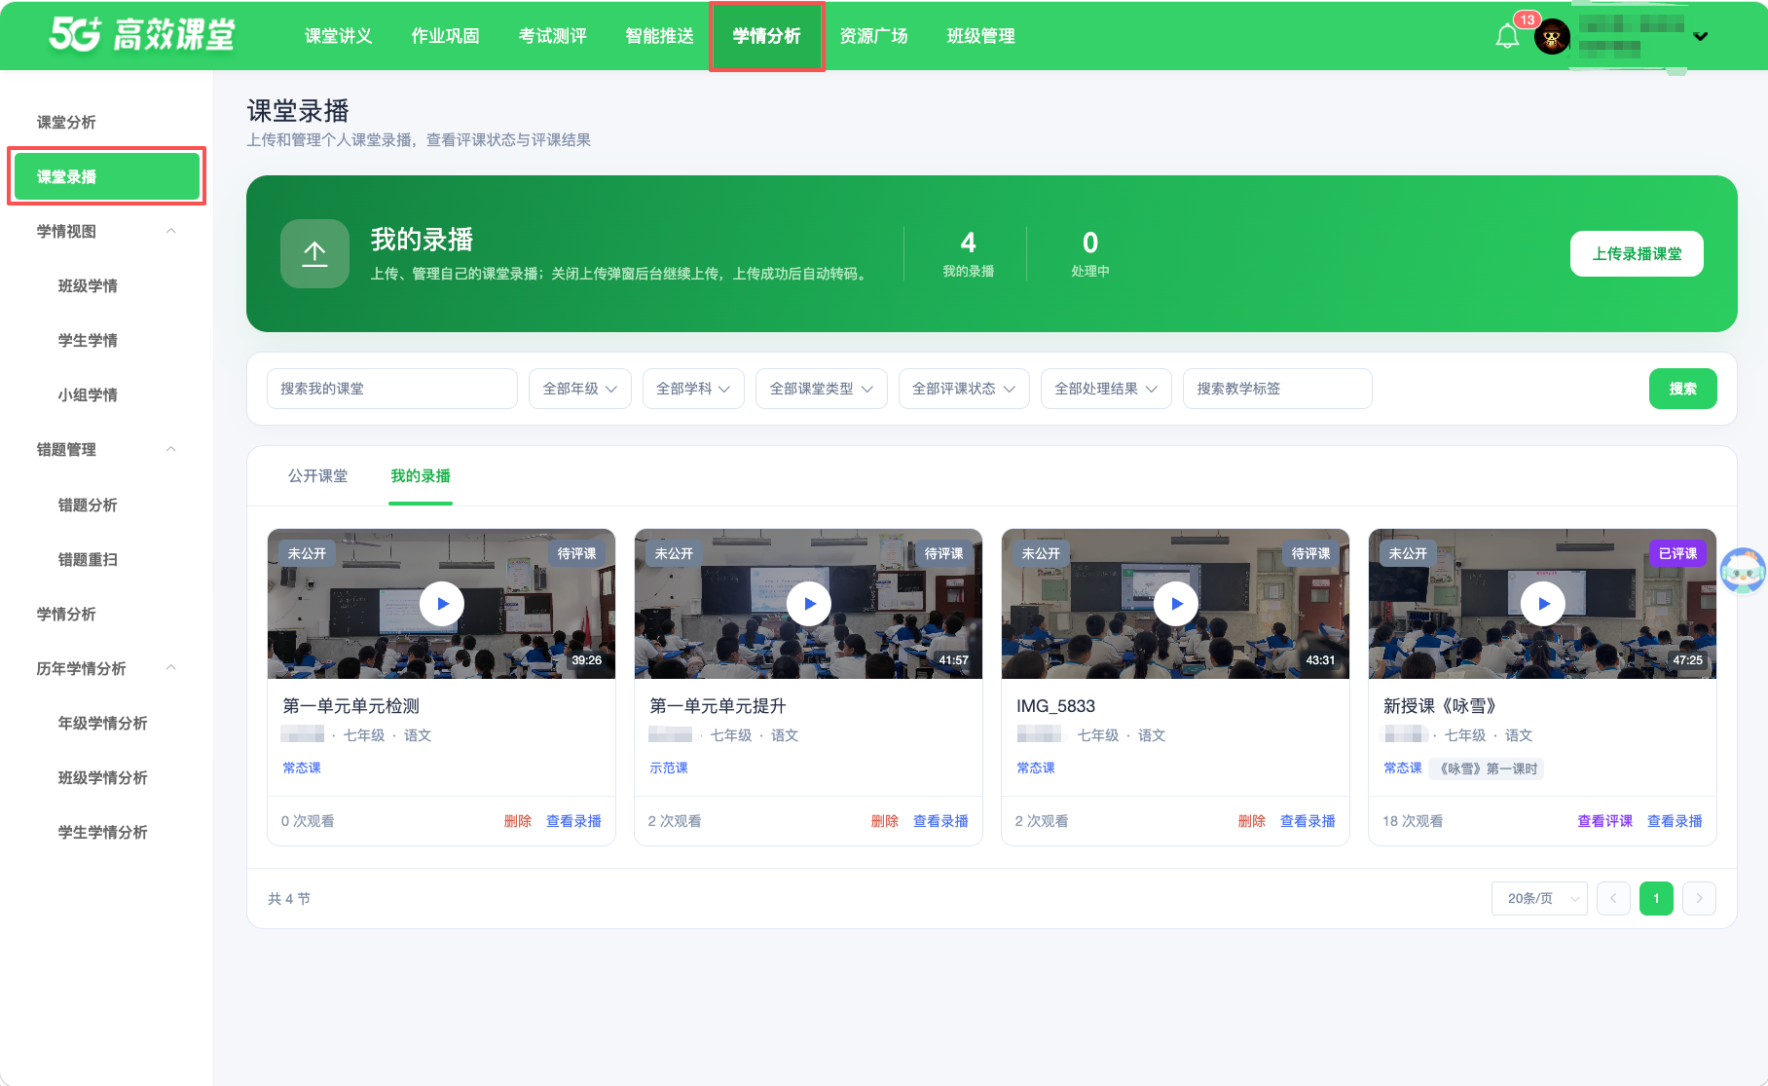Open 班级学情 in the sidebar

88,285
